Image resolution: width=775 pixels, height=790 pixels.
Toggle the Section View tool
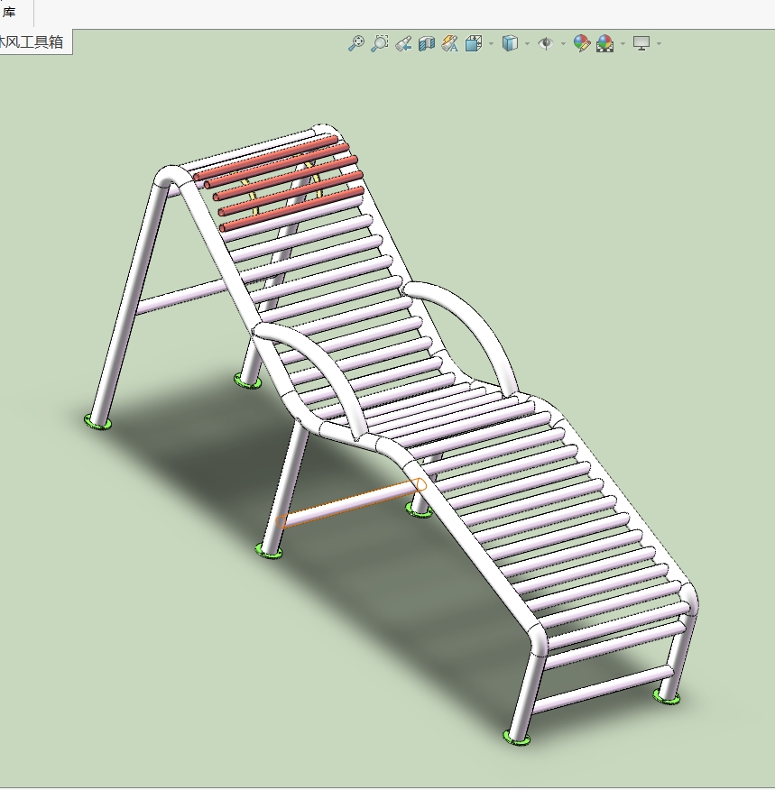coord(427,43)
